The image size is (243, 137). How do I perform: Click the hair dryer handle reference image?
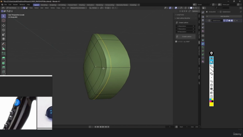pos(18,113)
